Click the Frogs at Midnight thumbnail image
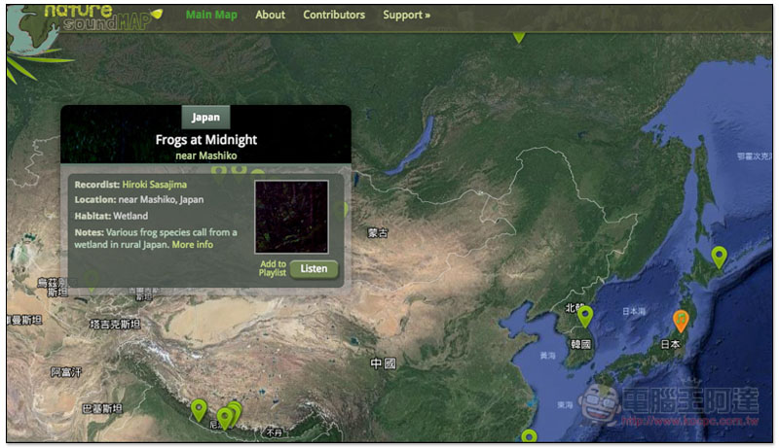Screen dimensions: 779x448 point(291,217)
